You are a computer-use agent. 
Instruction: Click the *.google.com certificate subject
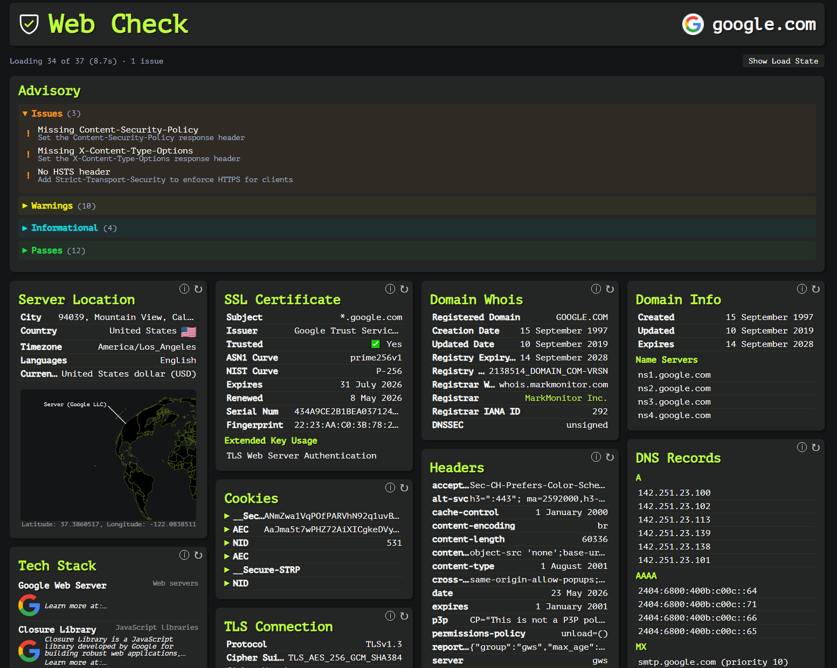[x=371, y=317]
